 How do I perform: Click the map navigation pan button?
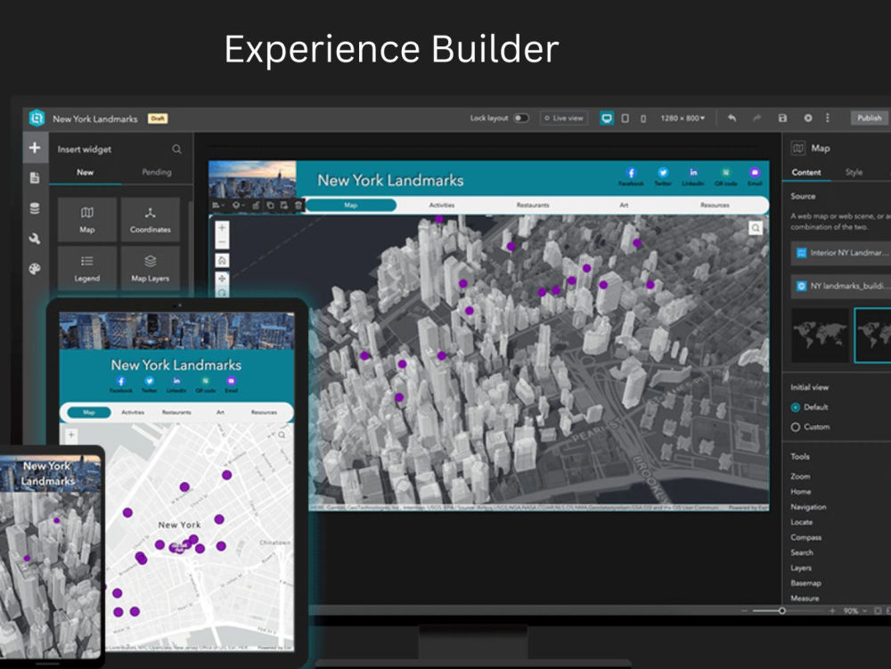tap(222, 279)
